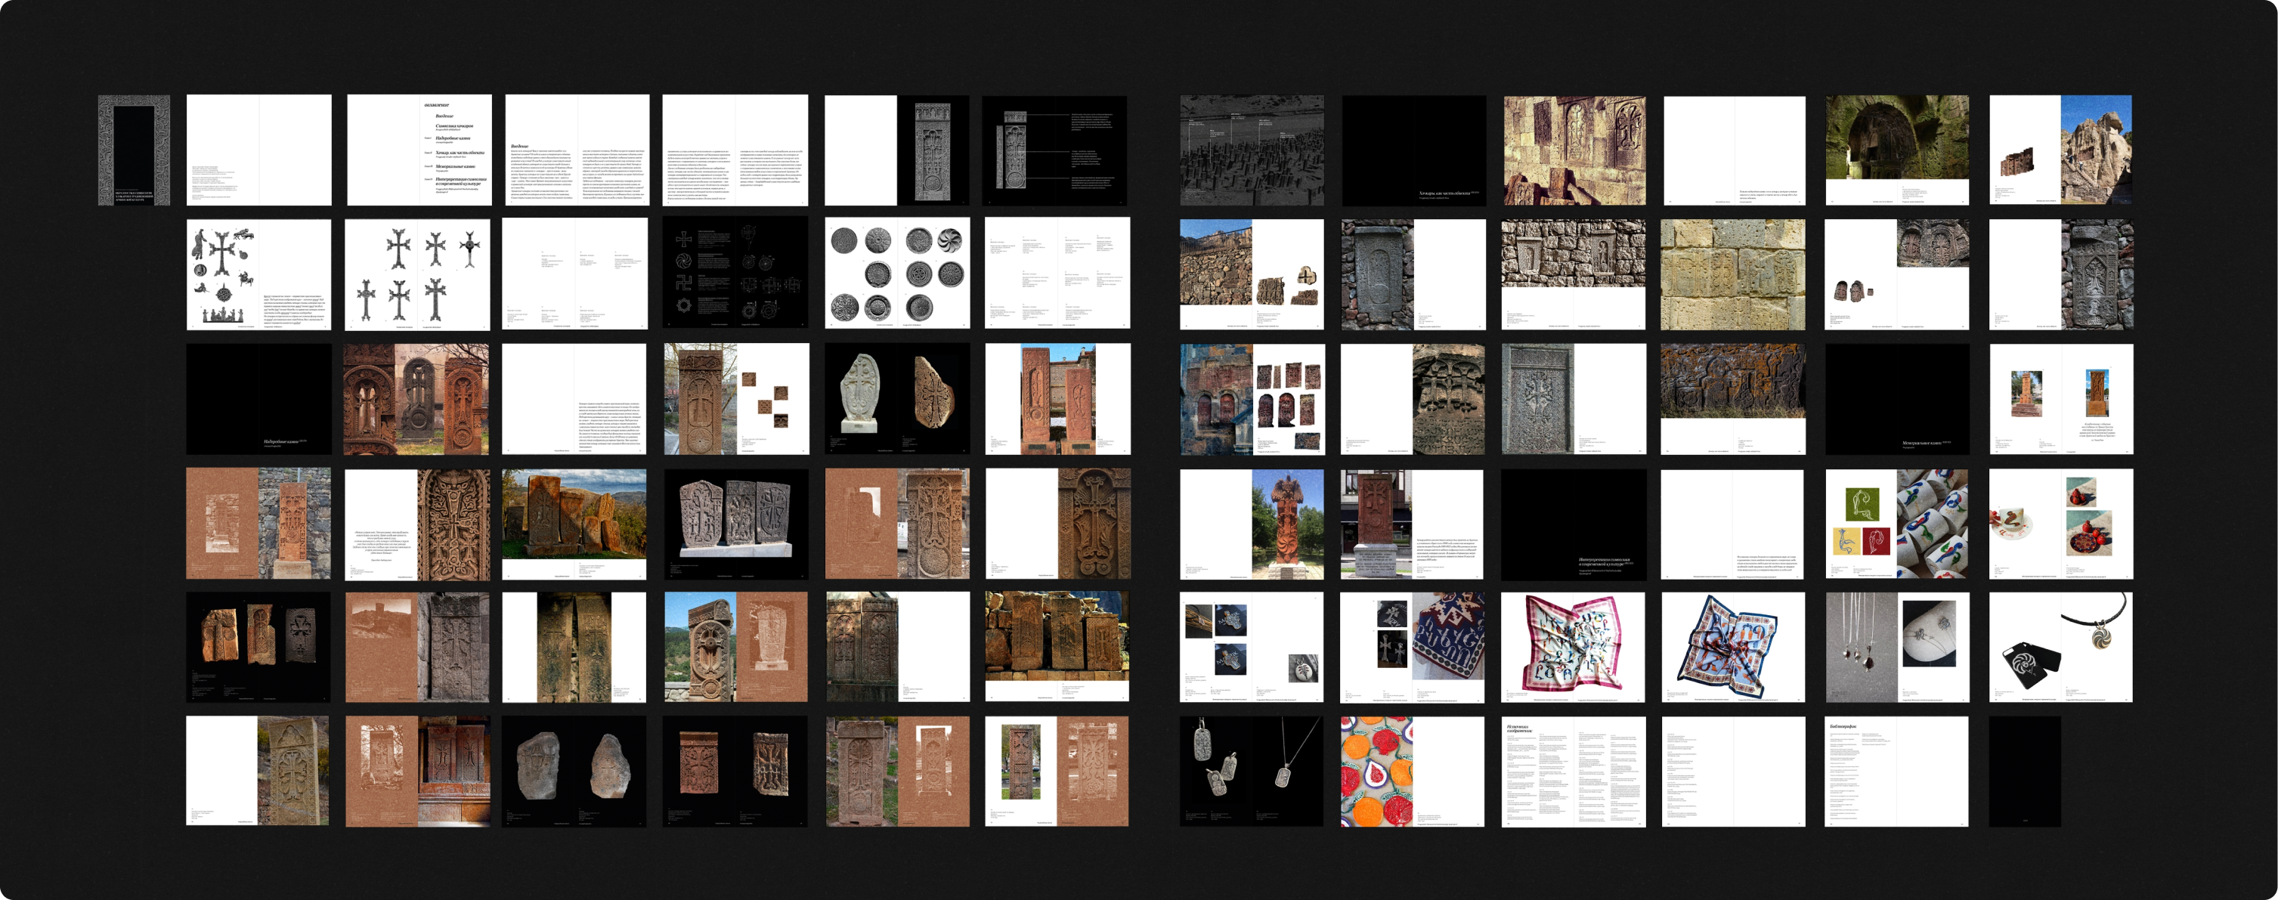Open the grayscale cemetery field spread
The height and width of the screenshot is (900, 2278).
point(1252,150)
